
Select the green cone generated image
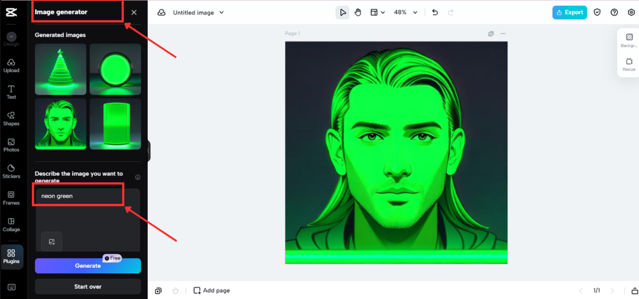[x=60, y=69]
